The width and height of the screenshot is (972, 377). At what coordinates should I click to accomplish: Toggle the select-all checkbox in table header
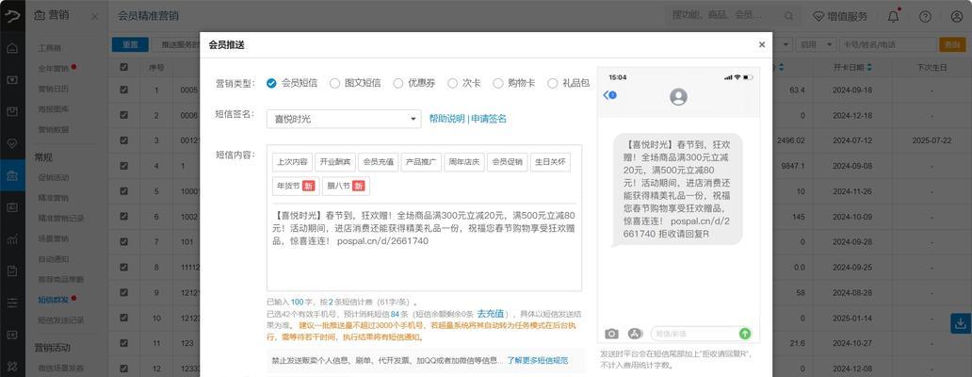[x=124, y=67]
